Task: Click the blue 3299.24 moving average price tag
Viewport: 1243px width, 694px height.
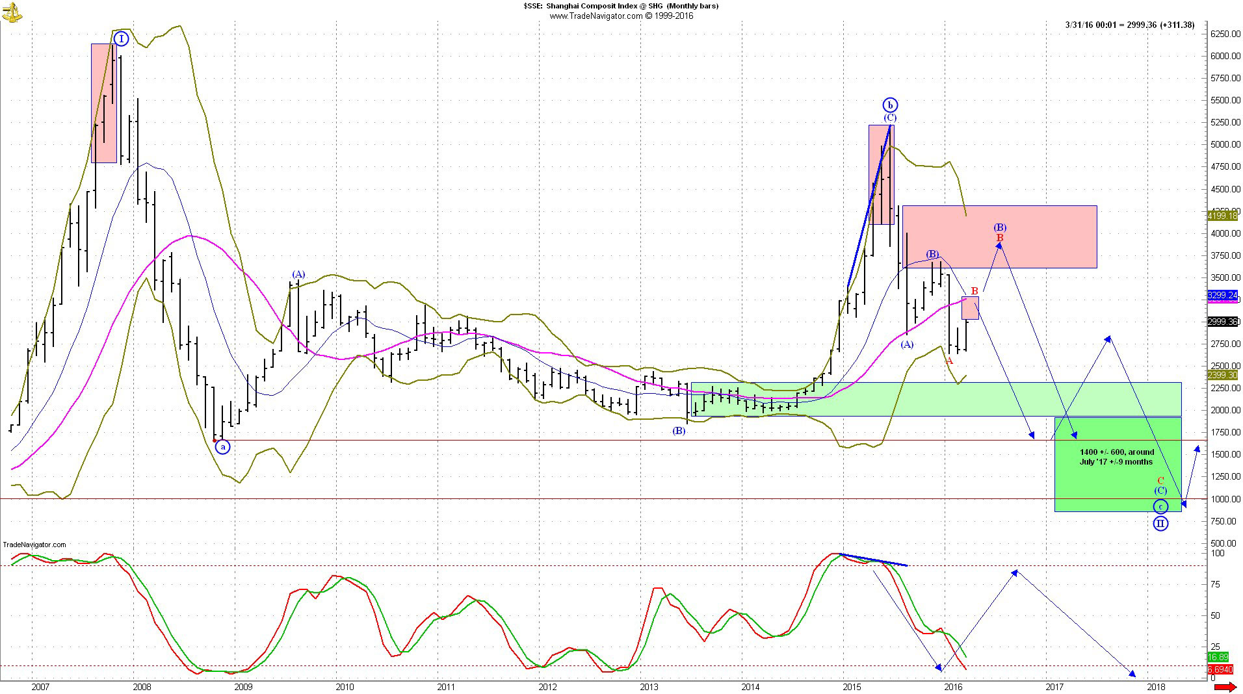Action: point(1222,295)
